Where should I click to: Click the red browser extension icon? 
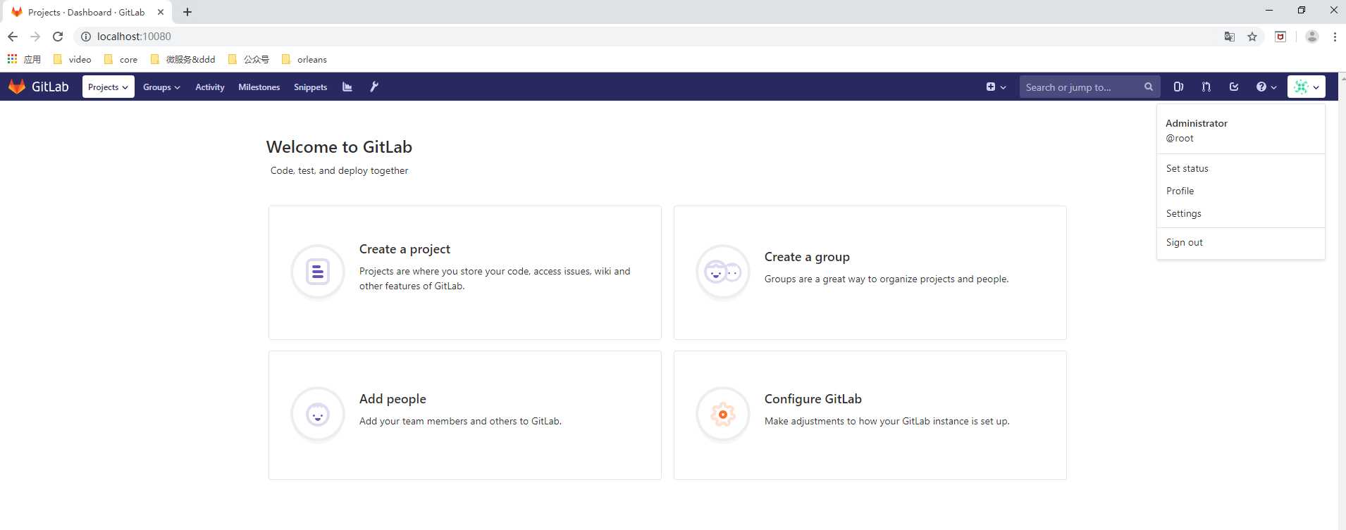(x=1280, y=37)
